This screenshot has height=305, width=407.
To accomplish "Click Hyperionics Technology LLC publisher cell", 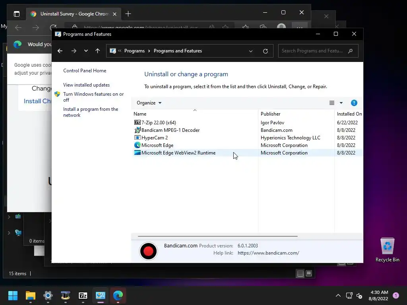I will (x=291, y=138).
